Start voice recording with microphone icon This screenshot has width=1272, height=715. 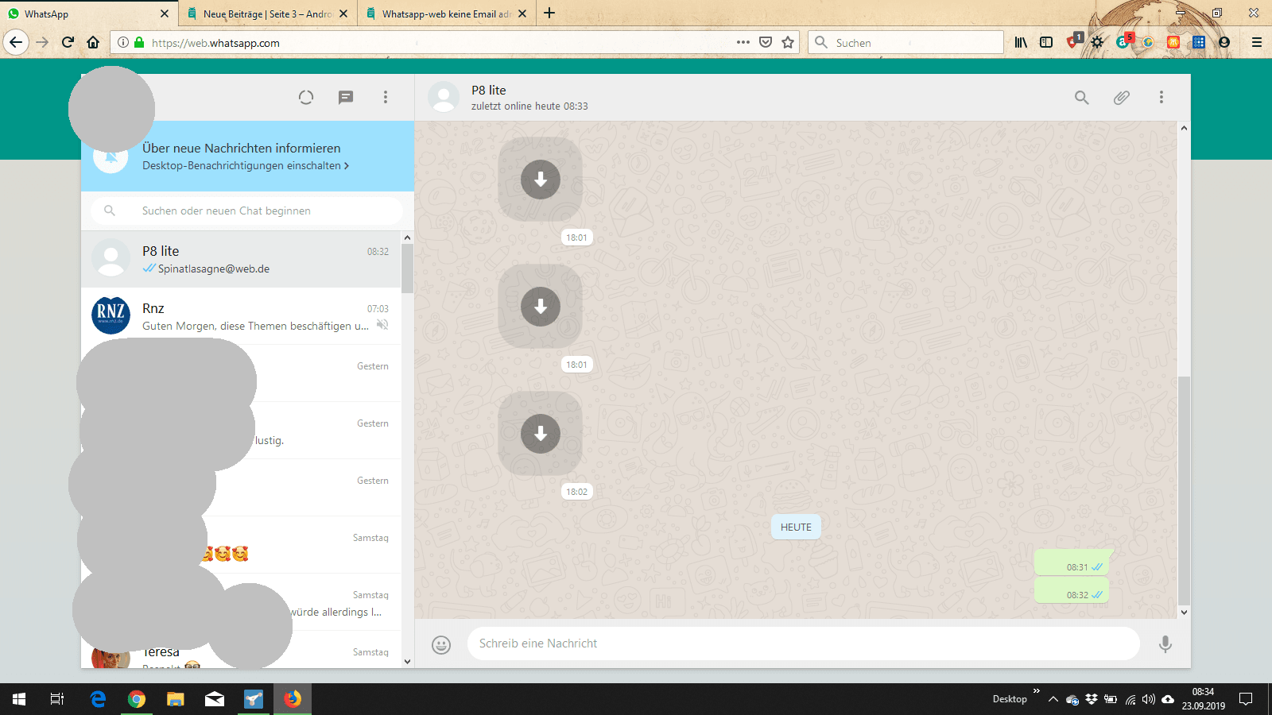coord(1165,644)
